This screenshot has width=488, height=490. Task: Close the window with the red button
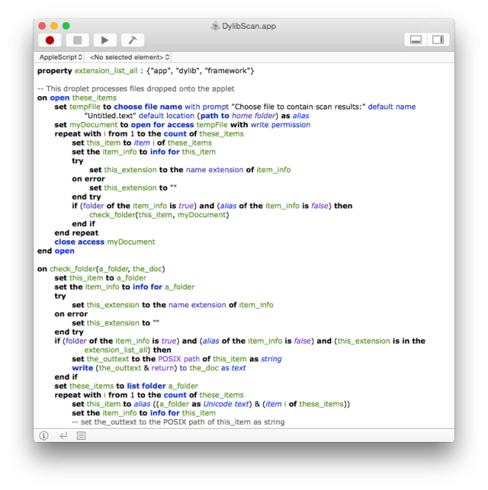coord(42,26)
